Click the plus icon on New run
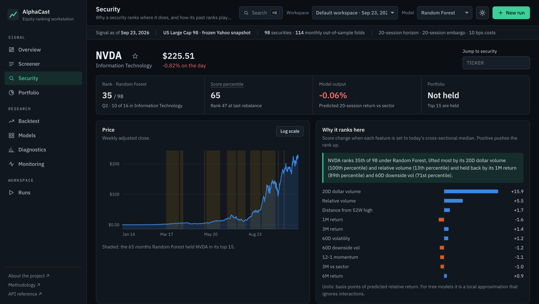The width and height of the screenshot is (539, 304). point(500,13)
